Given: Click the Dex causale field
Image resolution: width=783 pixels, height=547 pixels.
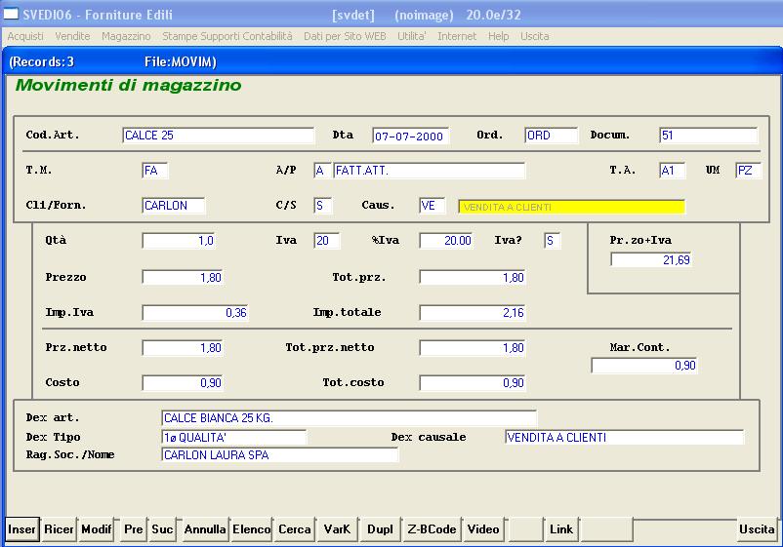Looking at the screenshot, I should coord(624,437).
